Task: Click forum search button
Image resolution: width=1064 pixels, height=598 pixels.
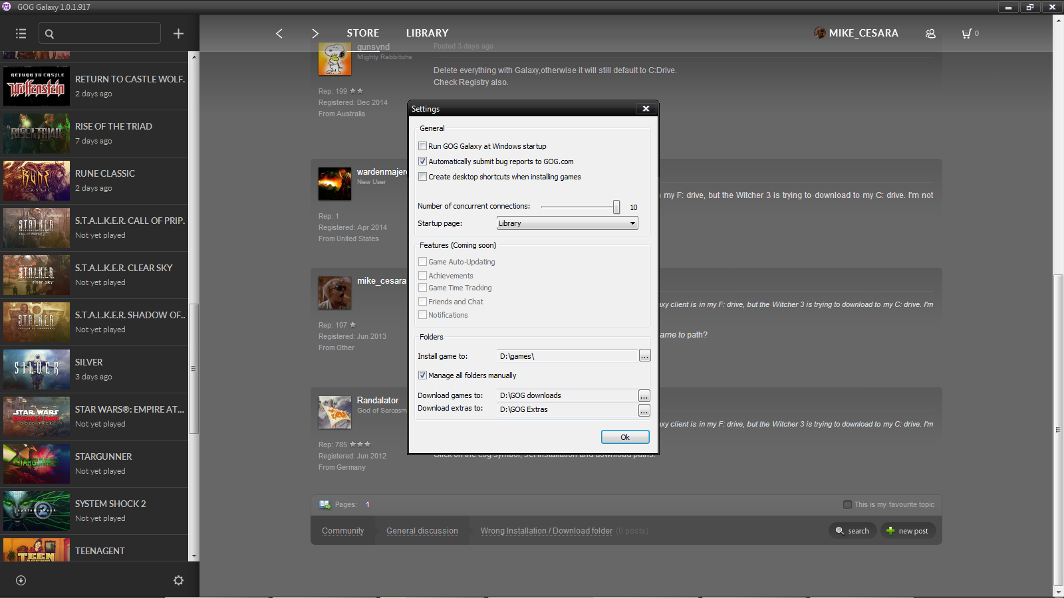Action: 853,531
